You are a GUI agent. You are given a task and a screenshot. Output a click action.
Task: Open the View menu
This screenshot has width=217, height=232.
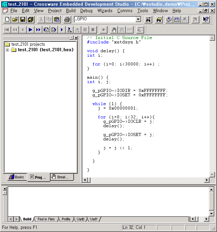(39, 11)
